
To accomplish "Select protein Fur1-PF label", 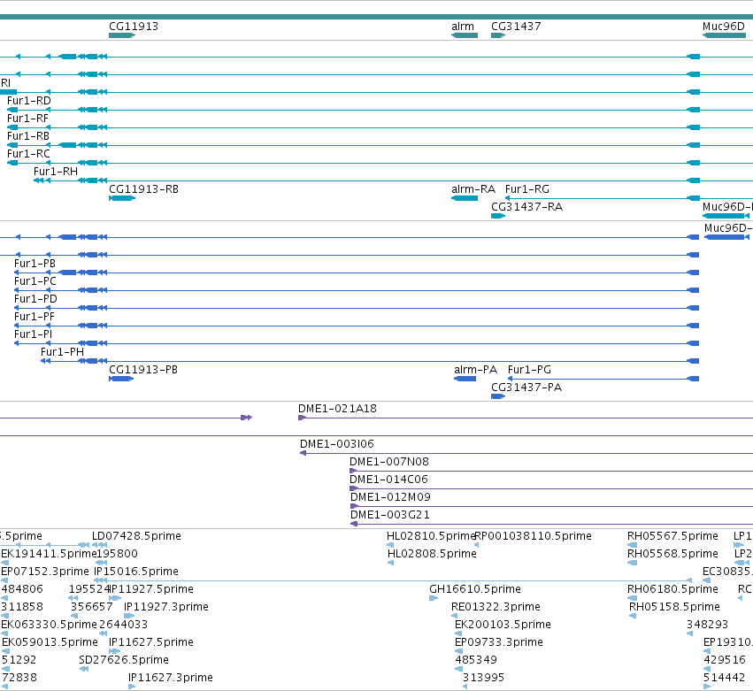I will 35,317.
